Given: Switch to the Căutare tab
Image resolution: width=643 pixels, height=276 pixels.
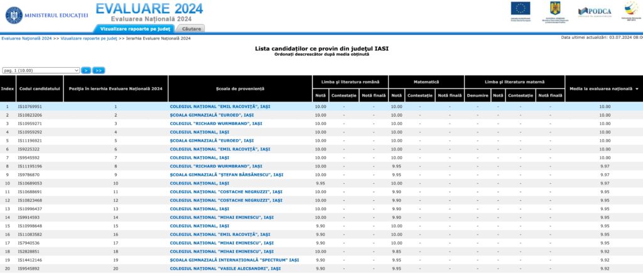Looking at the screenshot, I should coord(192,29).
